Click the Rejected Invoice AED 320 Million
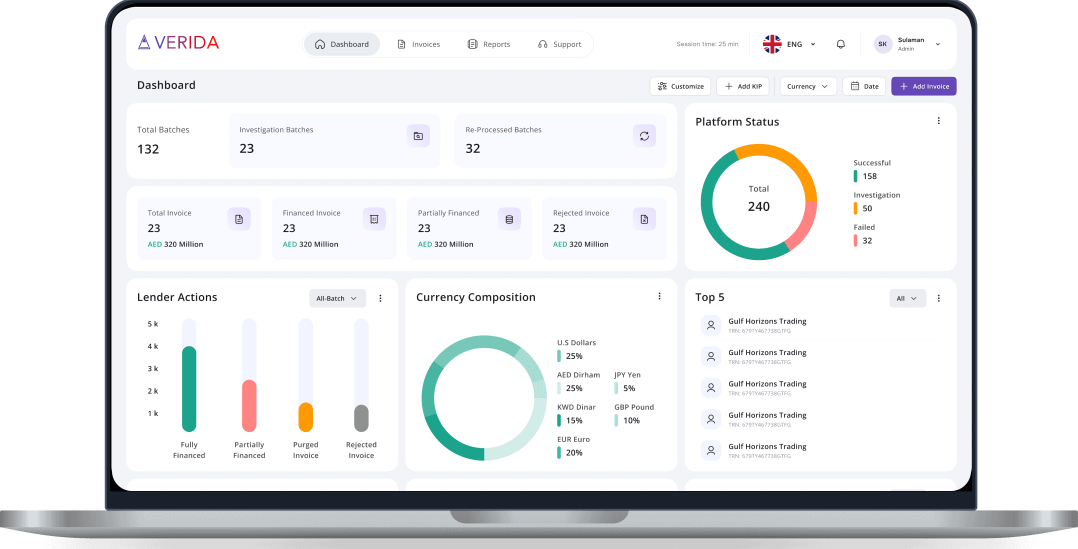This screenshot has height=549, width=1078. [x=580, y=244]
